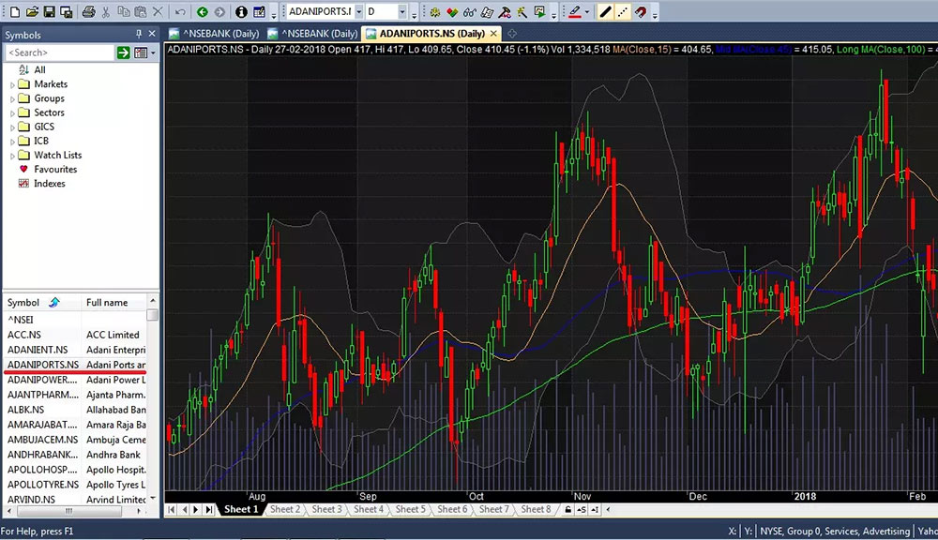Create a new document with the New icon
This screenshot has width=938, height=540.
[x=15, y=11]
